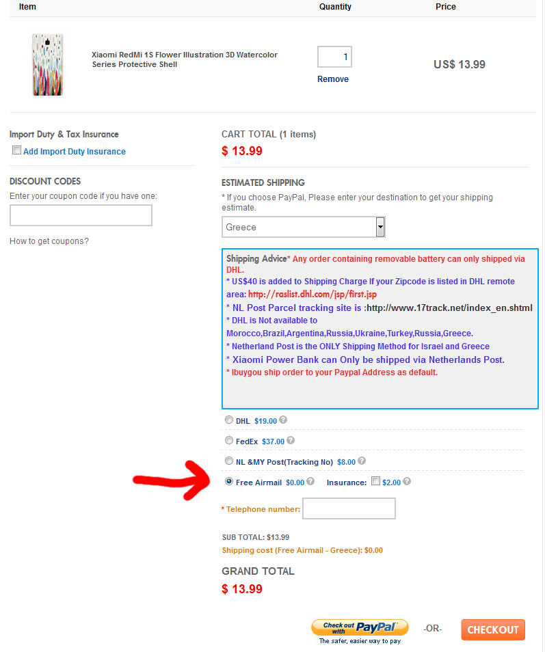Viewport: 545px width, 652px height.
Task: Click the Telephone number text box
Action: tap(349, 508)
